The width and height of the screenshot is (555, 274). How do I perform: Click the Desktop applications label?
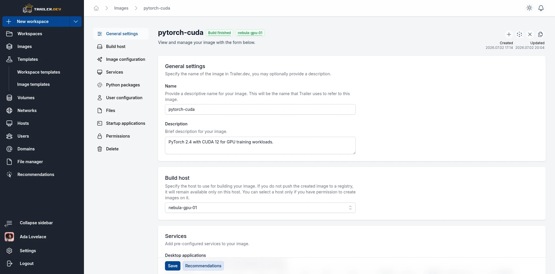click(x=185, y=255)
